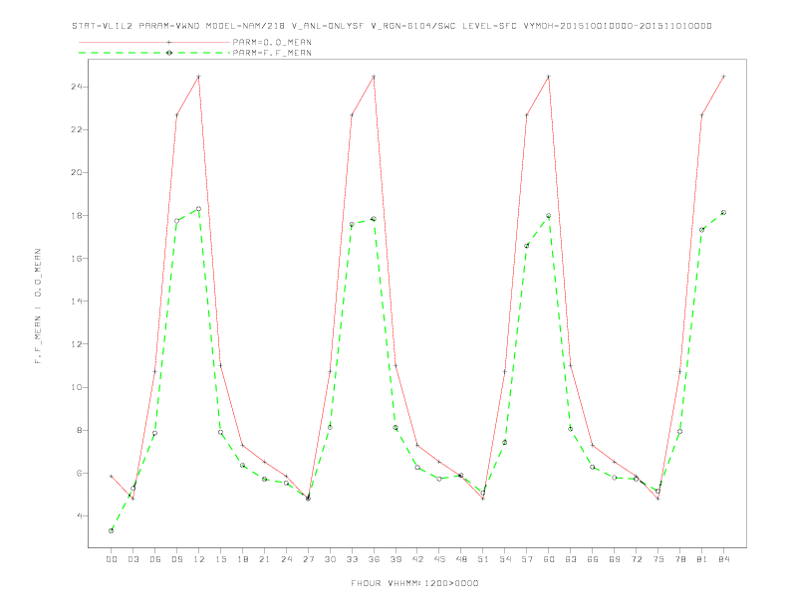Viewport: 789px width, 609px height.
Task: Click y-axis tick label 22
Action: [77, 129]
